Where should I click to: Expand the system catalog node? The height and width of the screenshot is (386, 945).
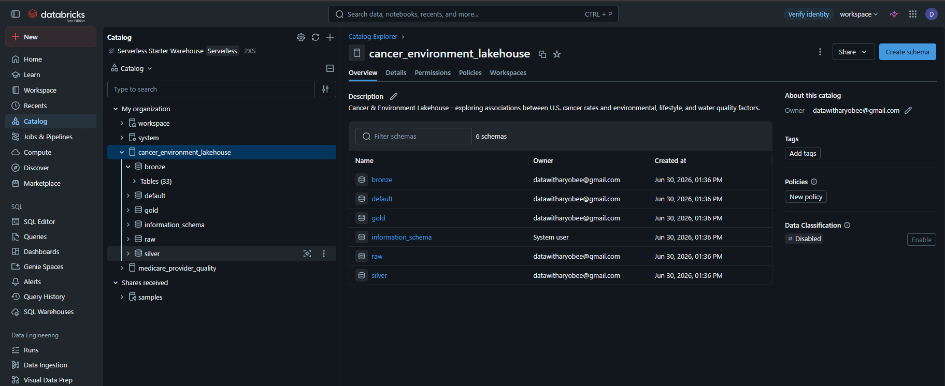tap(122, 138)
